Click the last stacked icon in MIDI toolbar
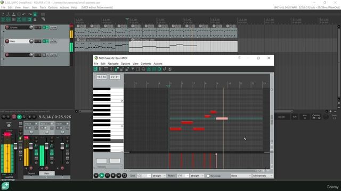The height and width of the screenshot is (191, 341). point(170,69)
